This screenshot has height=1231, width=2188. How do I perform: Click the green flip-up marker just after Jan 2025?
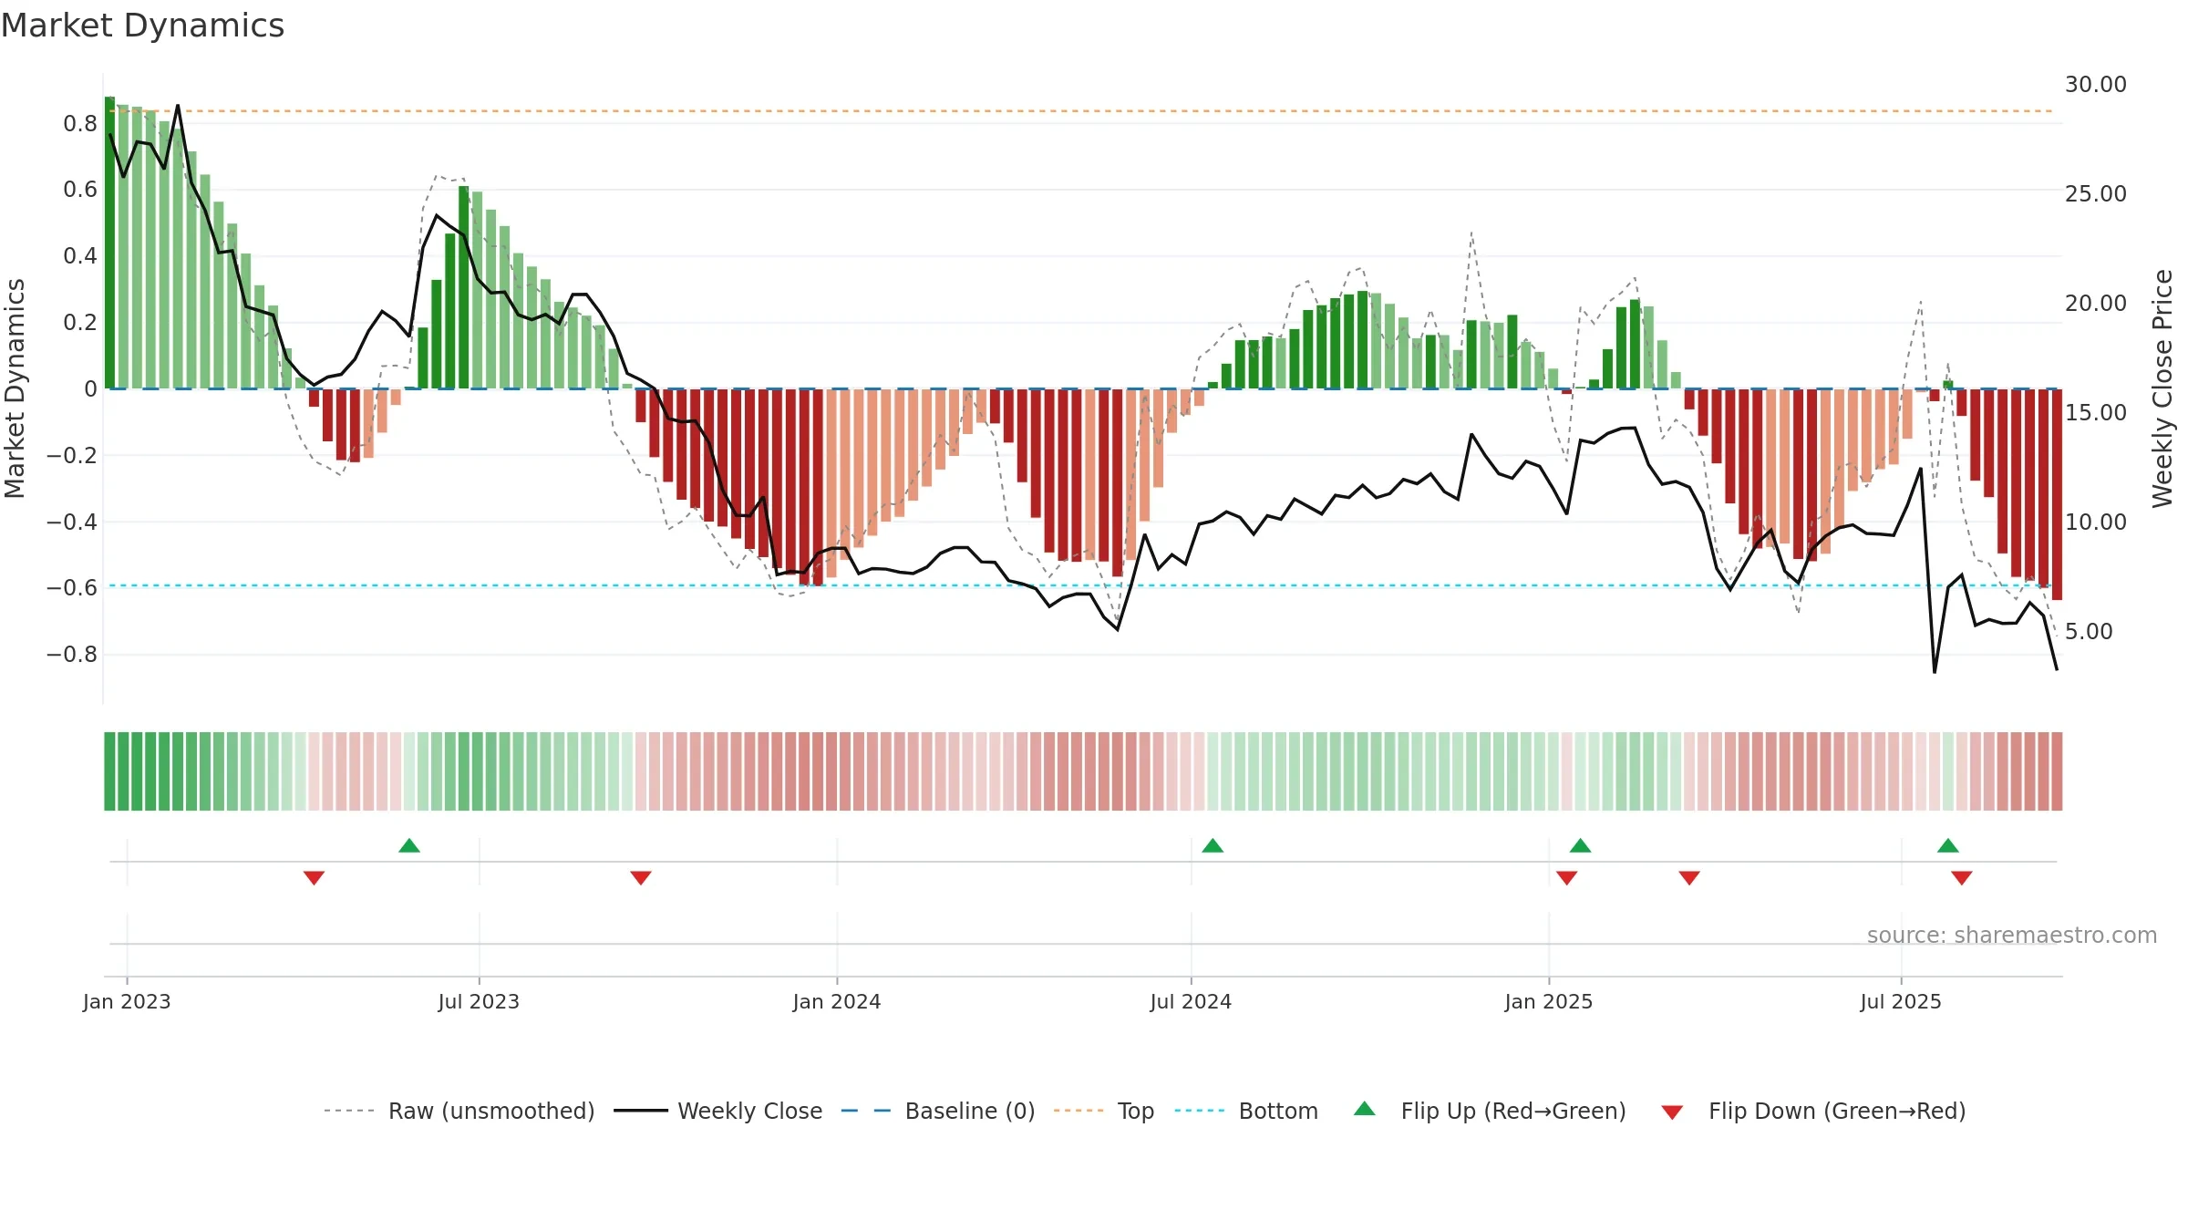pos(1581,845)
